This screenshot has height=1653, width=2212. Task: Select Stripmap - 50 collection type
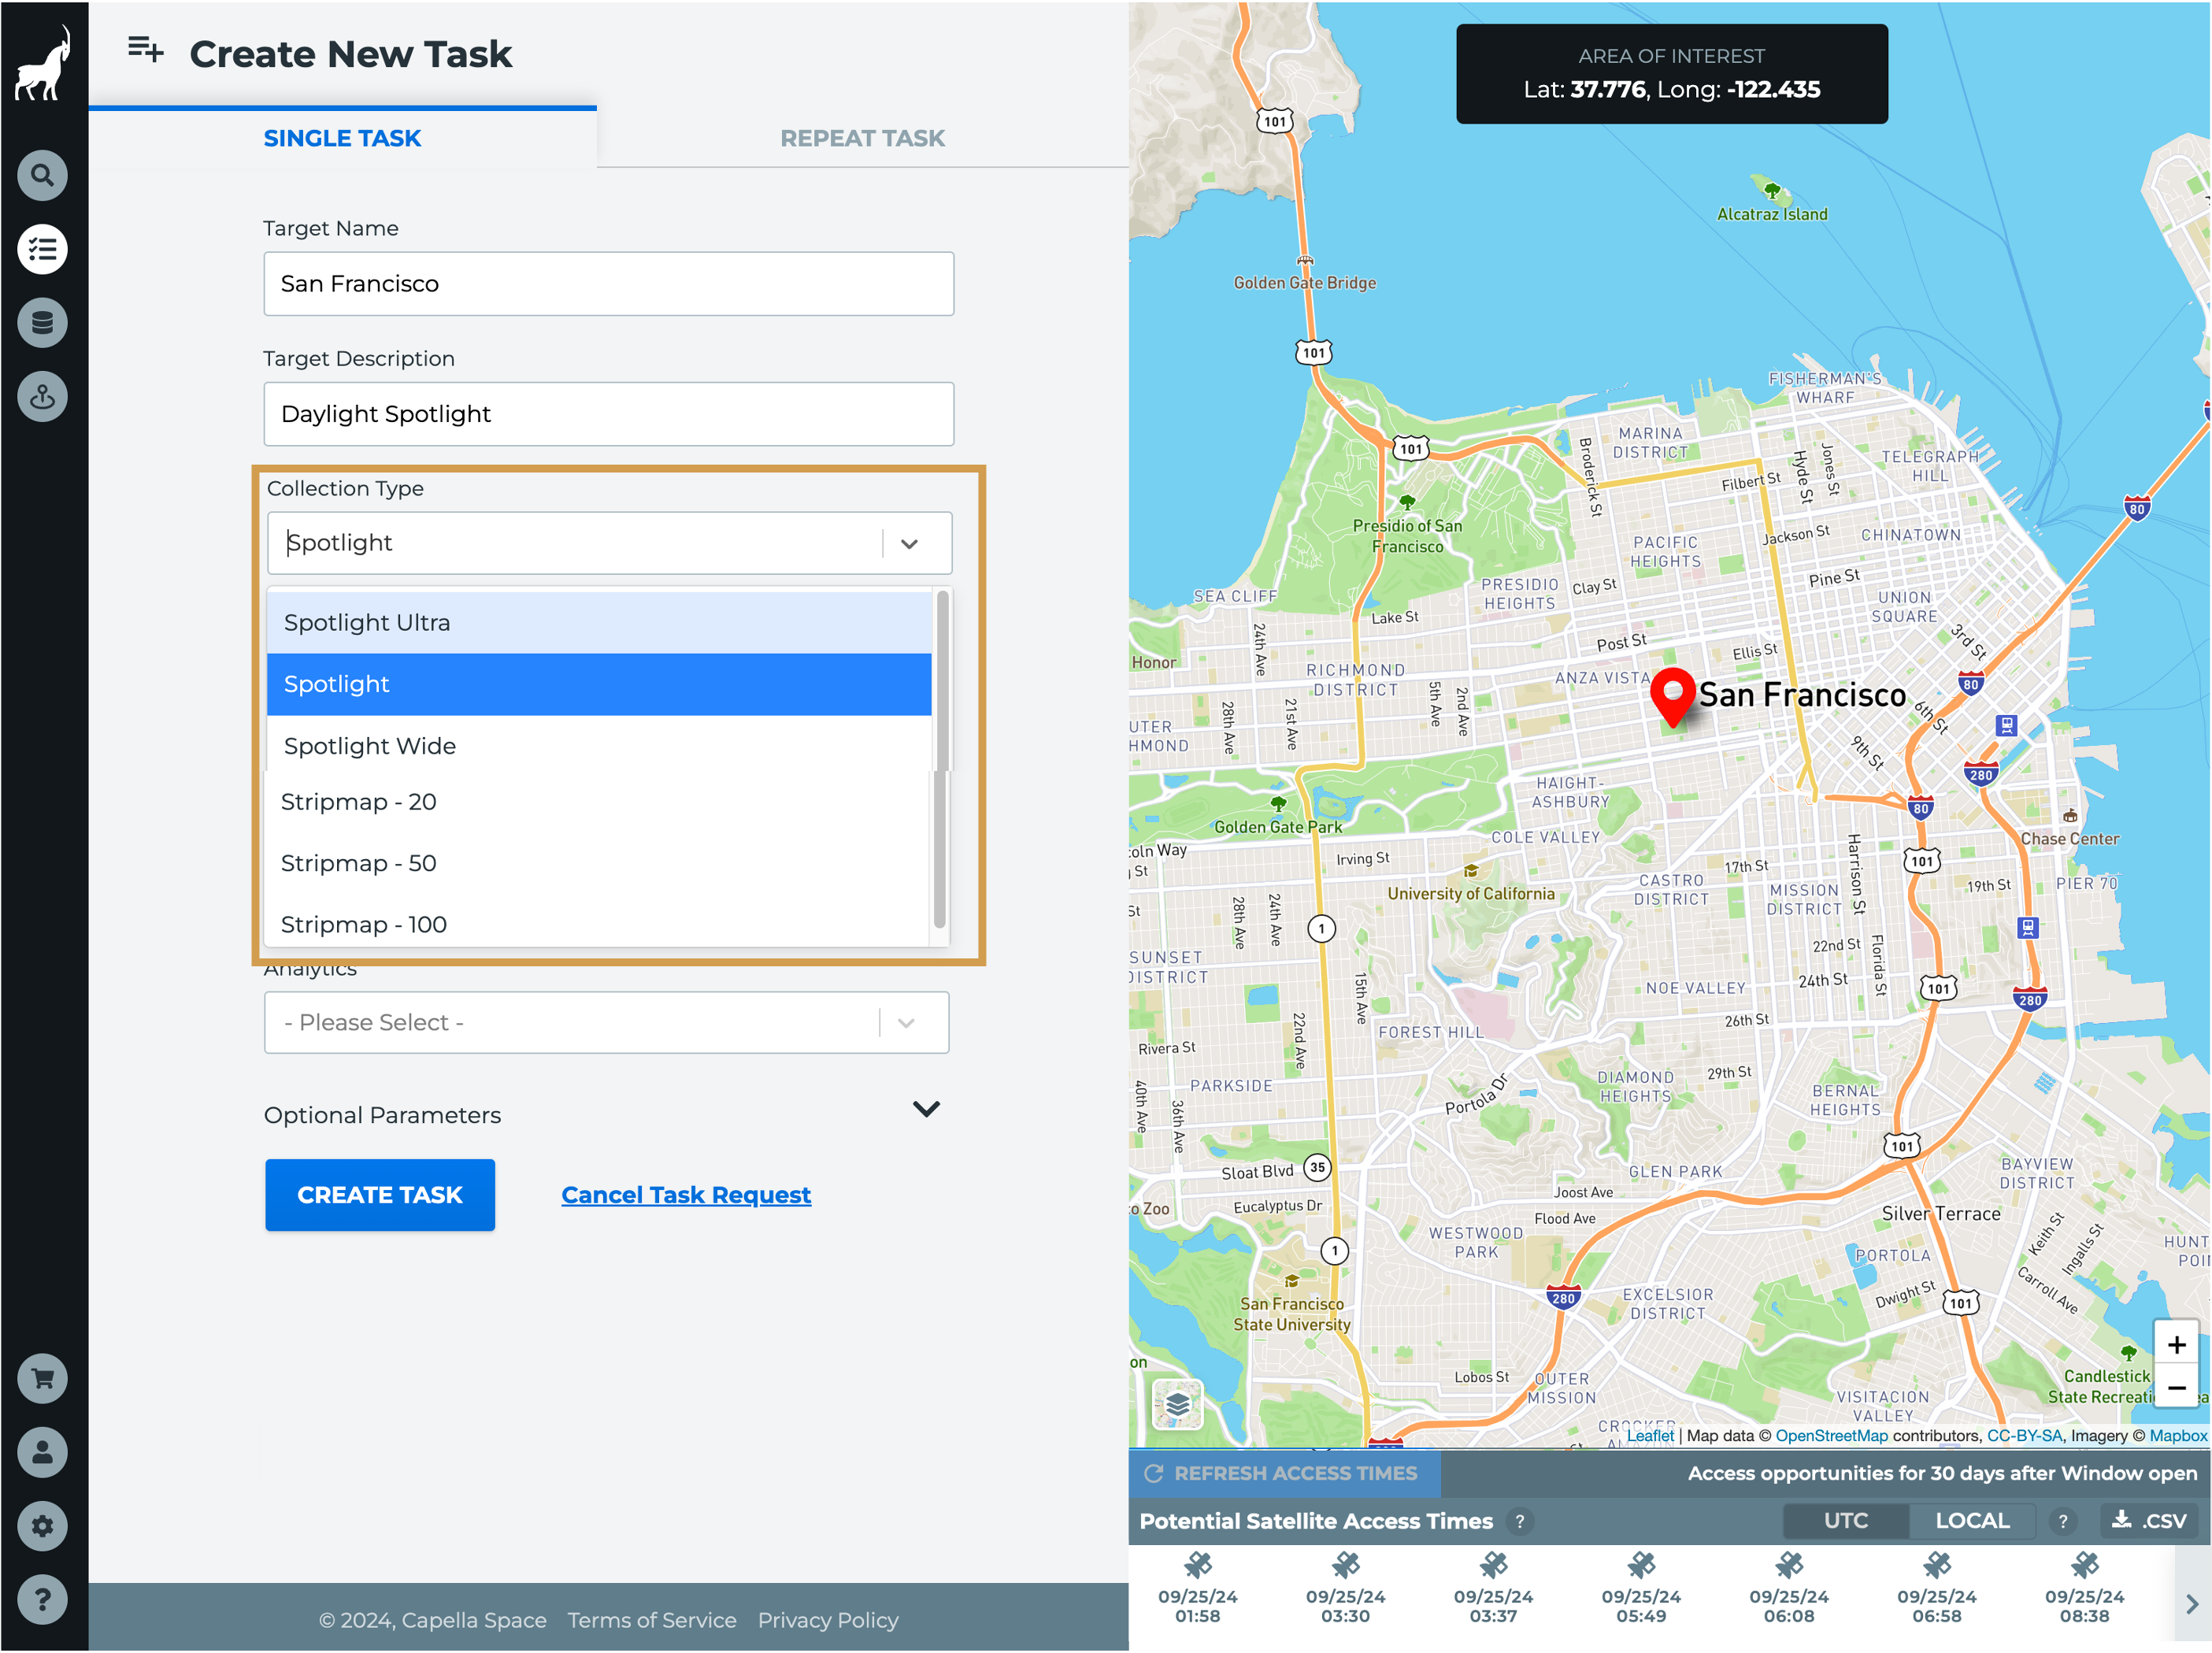point(358,863)
